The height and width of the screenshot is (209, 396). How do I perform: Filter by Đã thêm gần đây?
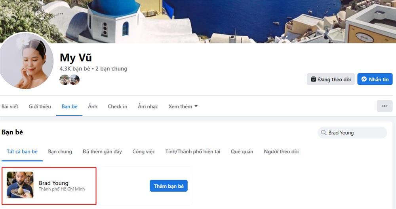[102, 151]
